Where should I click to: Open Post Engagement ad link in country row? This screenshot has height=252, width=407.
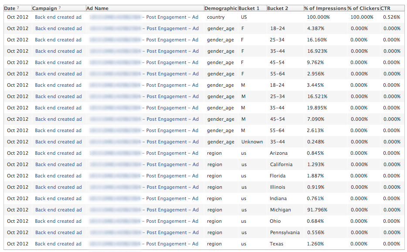click(x=172, y=17)
